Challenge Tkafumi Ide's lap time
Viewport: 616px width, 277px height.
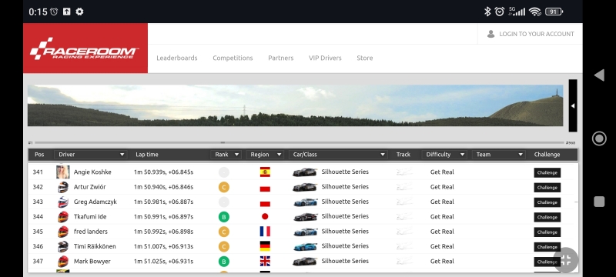click(547, 217)
